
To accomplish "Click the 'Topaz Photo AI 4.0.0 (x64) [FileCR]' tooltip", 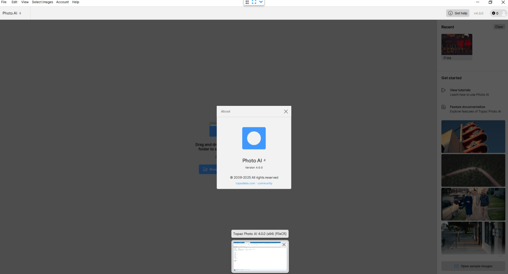I will tap(260, 234).
